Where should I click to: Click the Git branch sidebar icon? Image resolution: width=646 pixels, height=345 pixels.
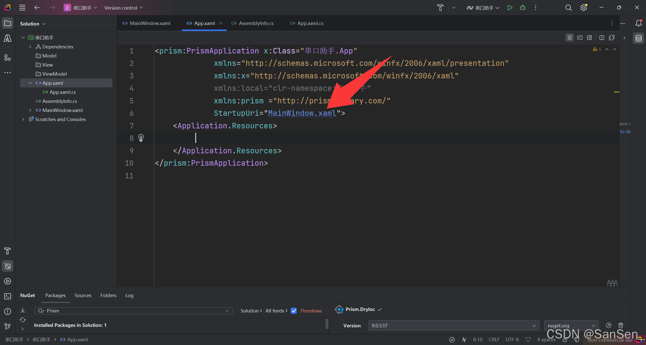click(x=8, y=327)
